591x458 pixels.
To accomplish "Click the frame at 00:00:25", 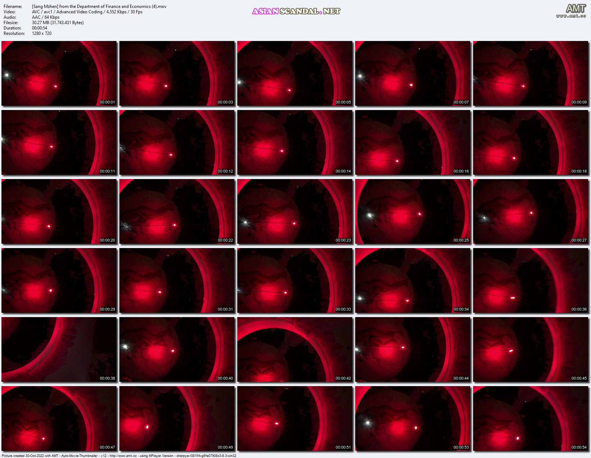I will pyautogui.click(x=413, y=211).
